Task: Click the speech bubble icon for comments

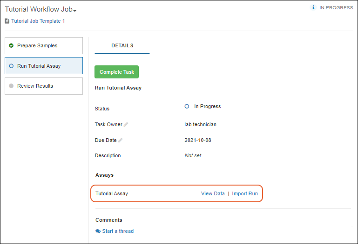Action: [x=98, y=231]
